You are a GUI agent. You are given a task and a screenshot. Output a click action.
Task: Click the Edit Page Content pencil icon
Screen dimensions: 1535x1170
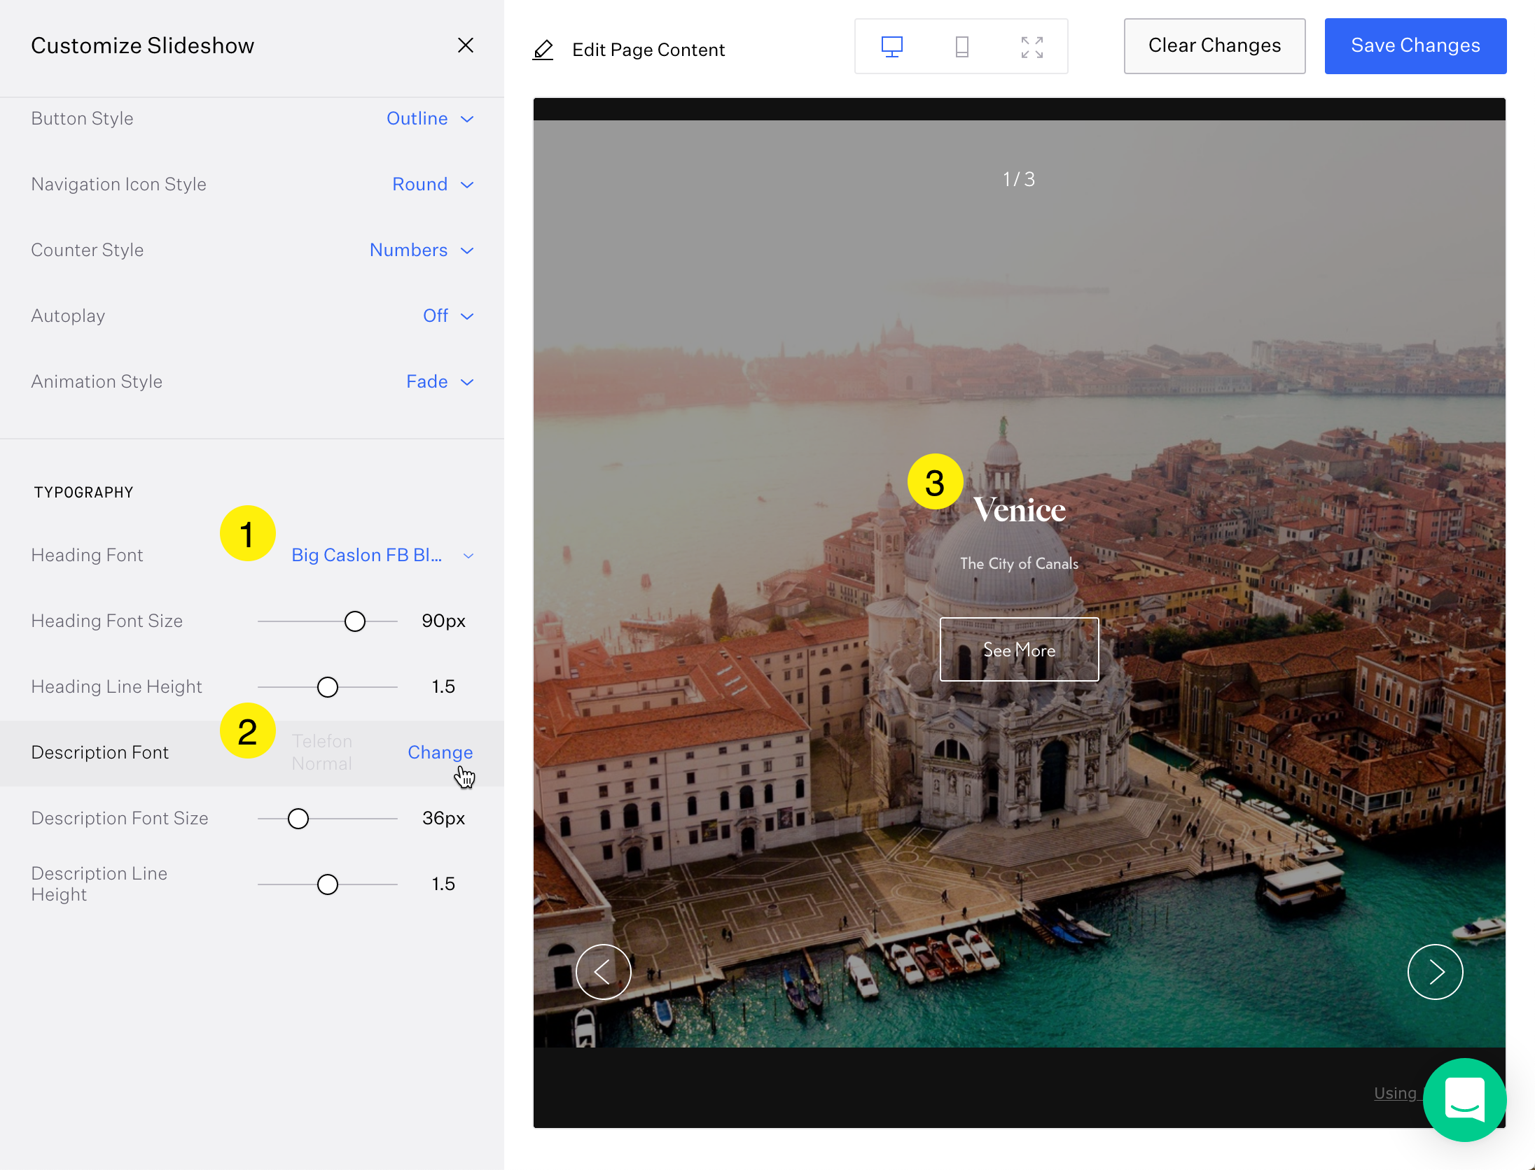(x=543, y=50)
